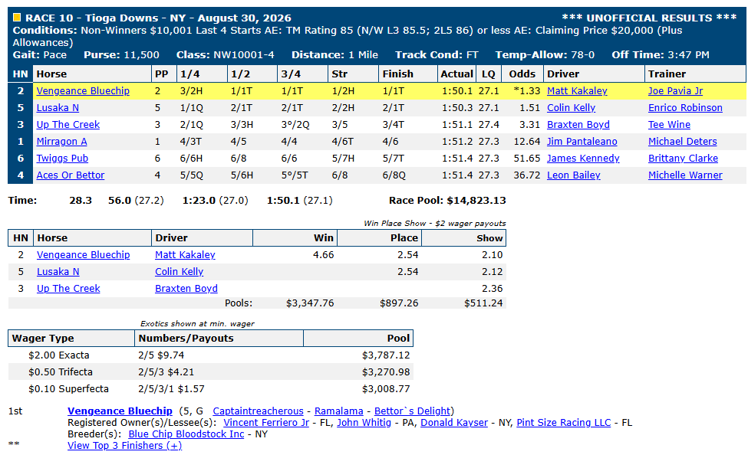Click the Finish column header

(x=408, y=74)
